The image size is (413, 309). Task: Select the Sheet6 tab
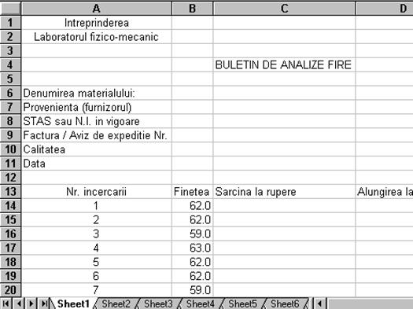(285, 303)
